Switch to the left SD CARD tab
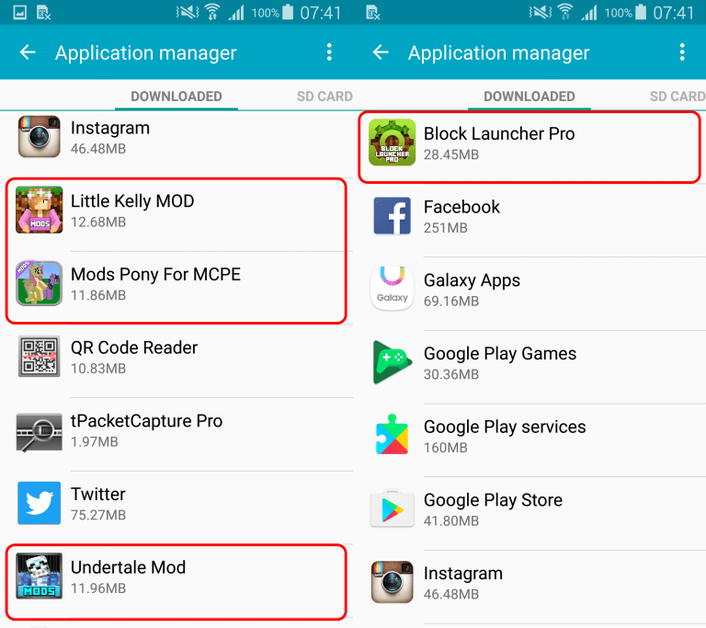 click(x=325, y=97)
